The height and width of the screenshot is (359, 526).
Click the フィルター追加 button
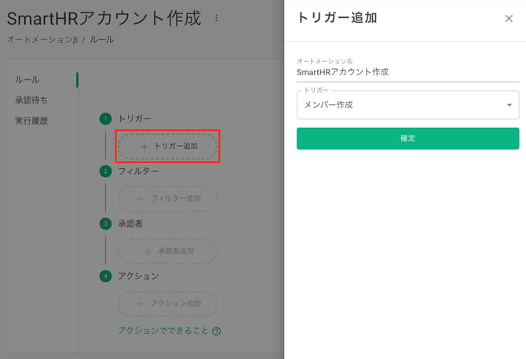point(167,198)
